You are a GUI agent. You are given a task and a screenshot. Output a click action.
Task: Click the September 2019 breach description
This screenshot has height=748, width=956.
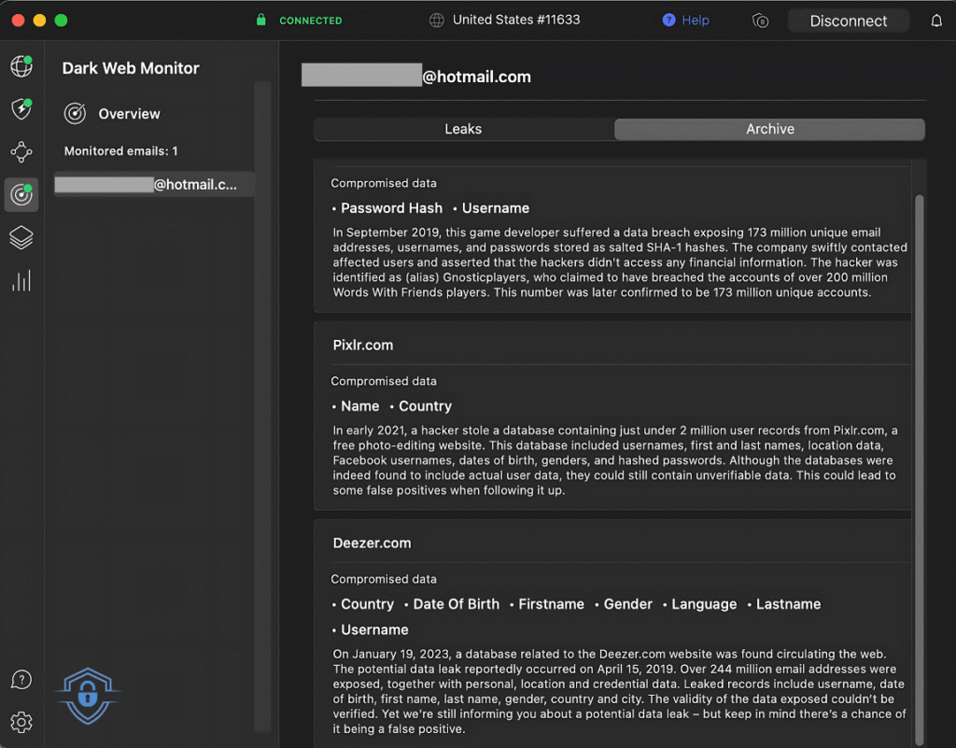(x=620, y=262)
